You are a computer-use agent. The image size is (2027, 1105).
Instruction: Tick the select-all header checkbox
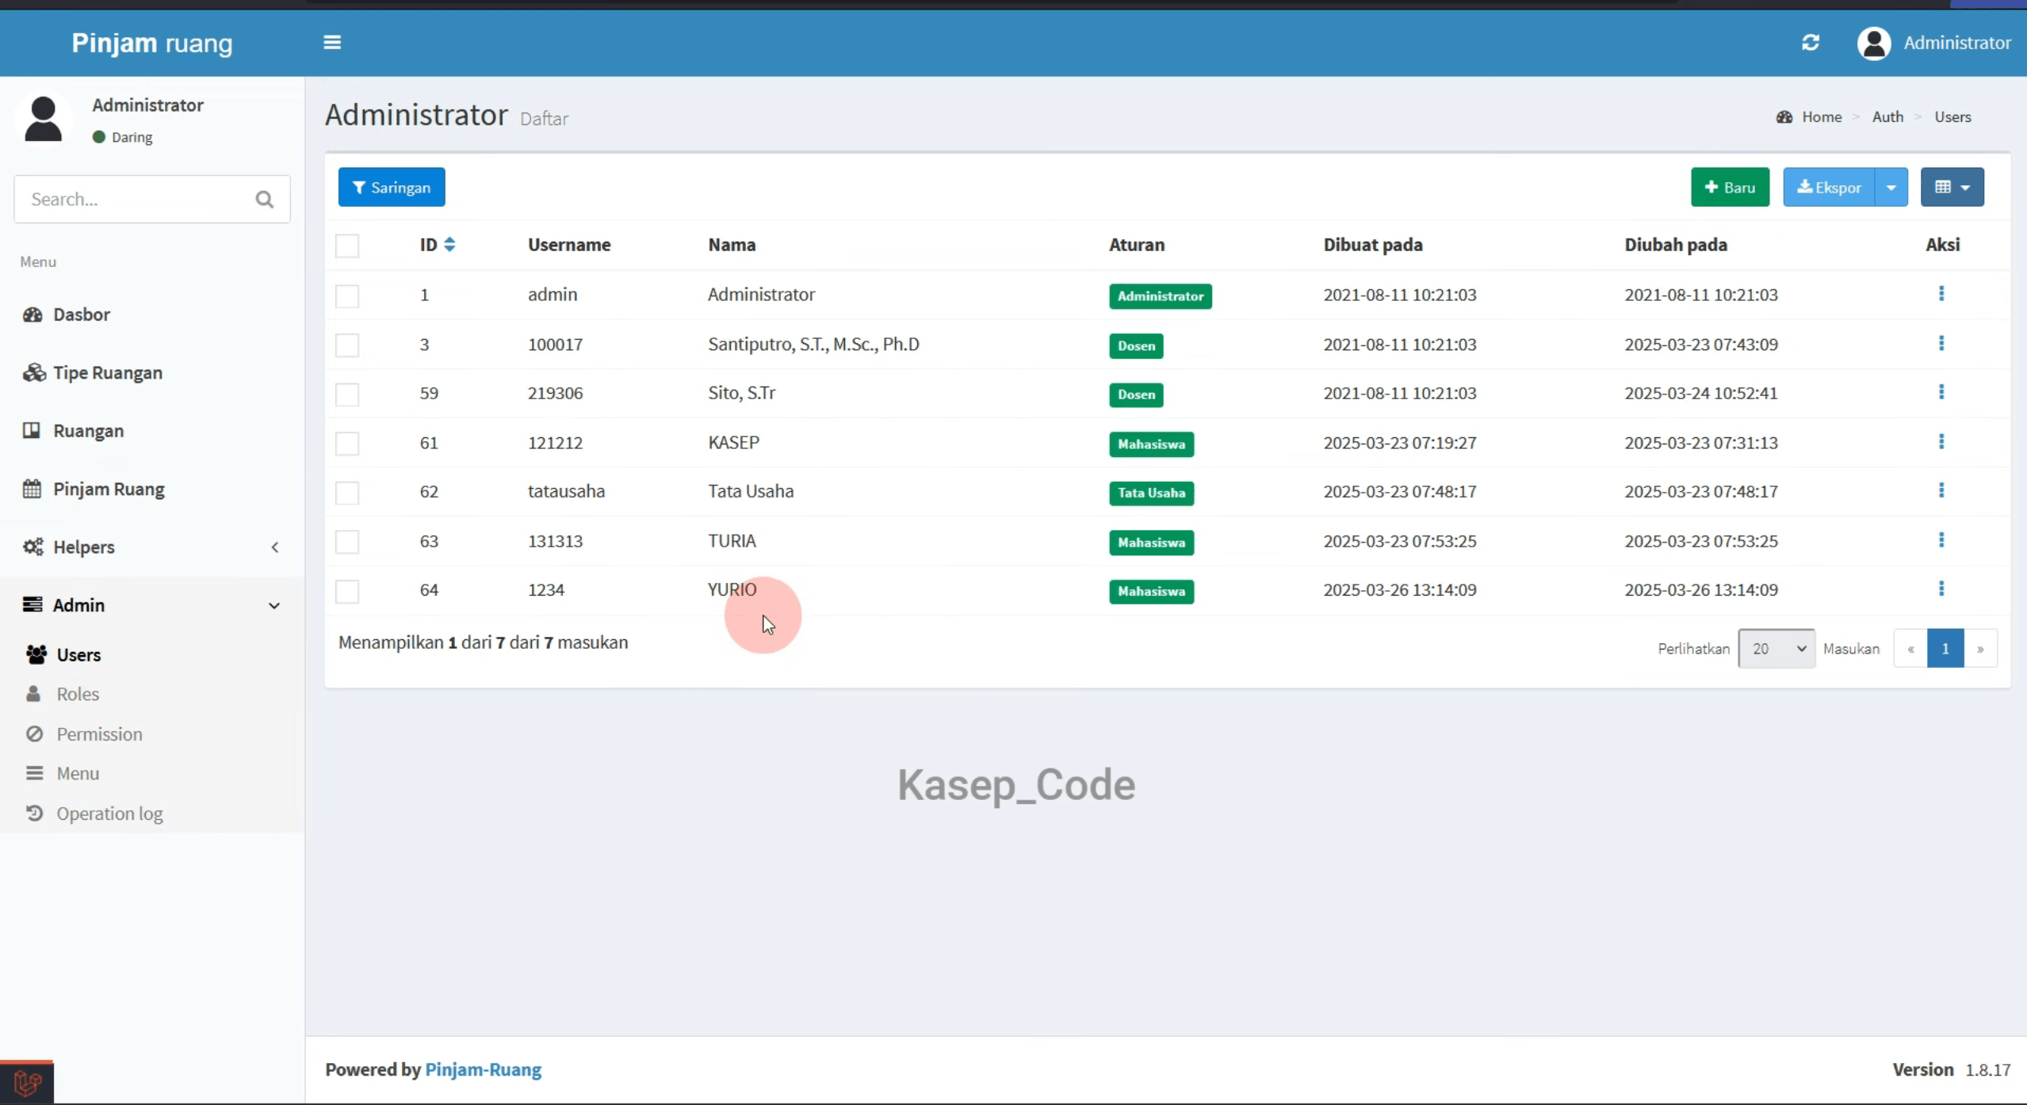347,246
